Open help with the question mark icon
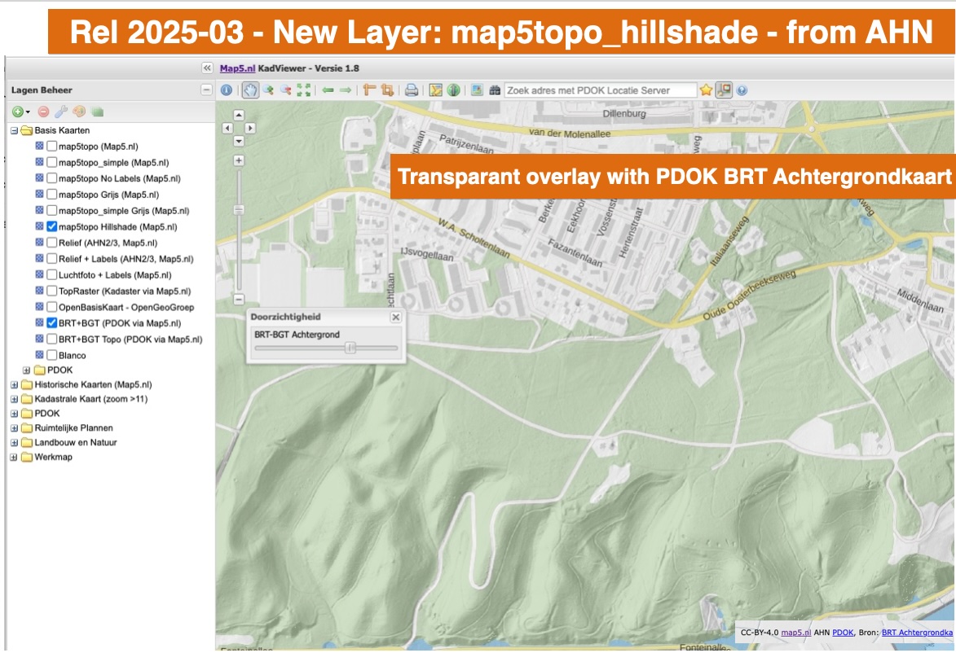 (742, 90)
